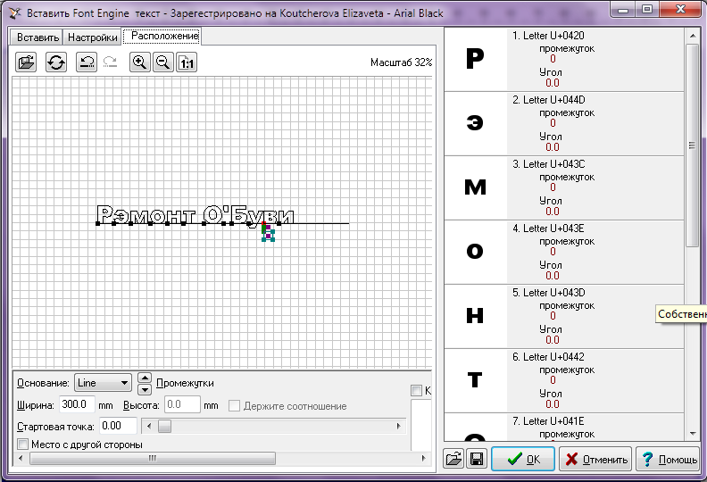Switch to the Вставить tab
Viewport: 707px width, 482px height.
click(x=37, y=37)
